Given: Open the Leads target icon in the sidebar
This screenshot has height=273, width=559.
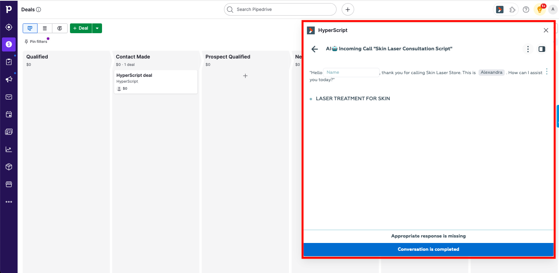Looking at the screenshot, I should point(9,27).
